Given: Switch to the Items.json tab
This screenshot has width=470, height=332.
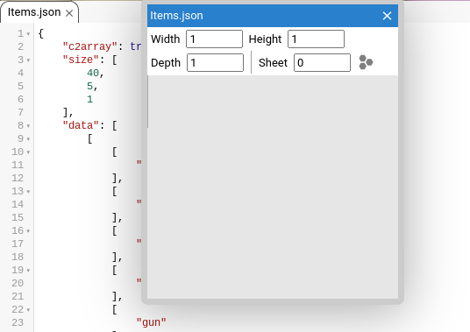Looking at the screenshot, I should pyautogui.click(x=34, y=12).
